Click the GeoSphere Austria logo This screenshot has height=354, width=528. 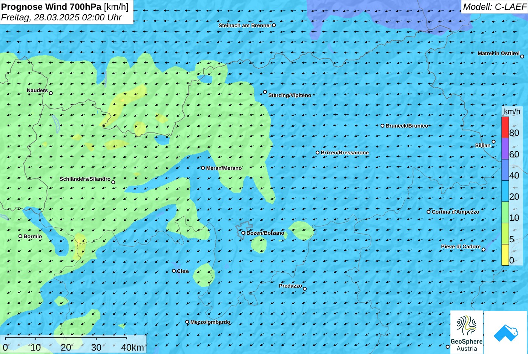point(467,332)
